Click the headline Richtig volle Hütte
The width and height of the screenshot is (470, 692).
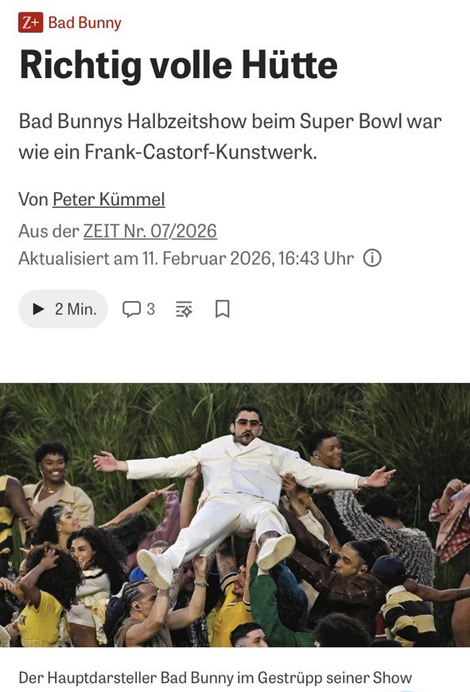pyautogui.click(x=179, y=66)
